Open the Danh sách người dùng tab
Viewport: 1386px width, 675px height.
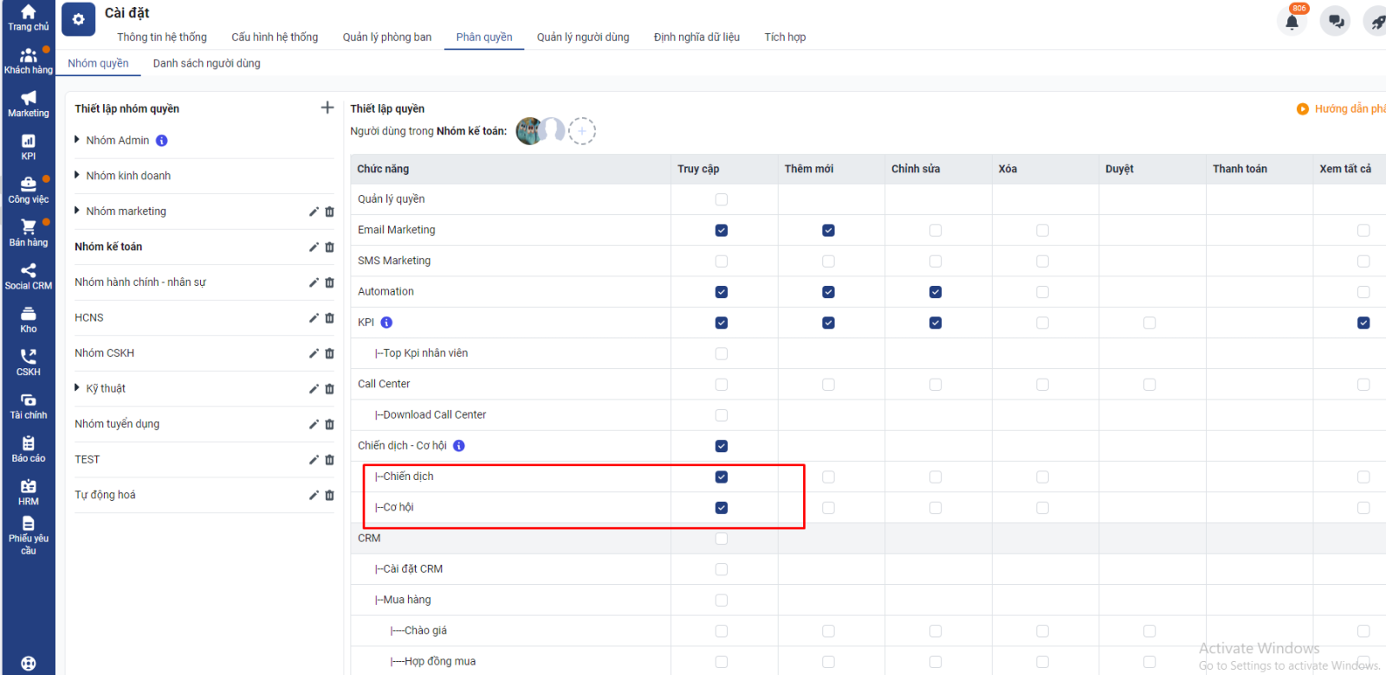point(206,63)
